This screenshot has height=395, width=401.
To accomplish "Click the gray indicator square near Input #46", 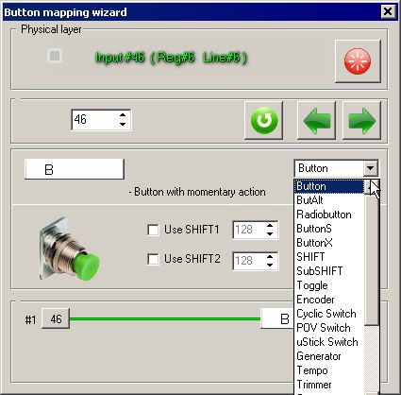I will (55, 56).
